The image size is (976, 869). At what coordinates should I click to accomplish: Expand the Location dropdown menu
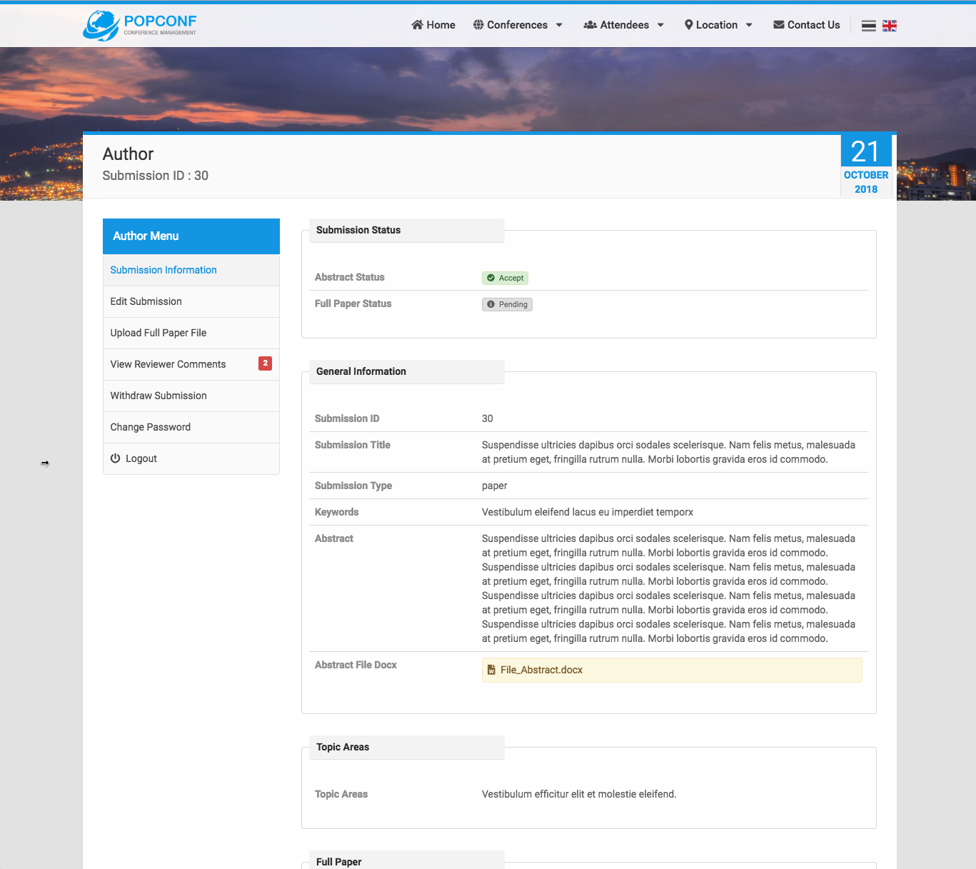point(718,25)
